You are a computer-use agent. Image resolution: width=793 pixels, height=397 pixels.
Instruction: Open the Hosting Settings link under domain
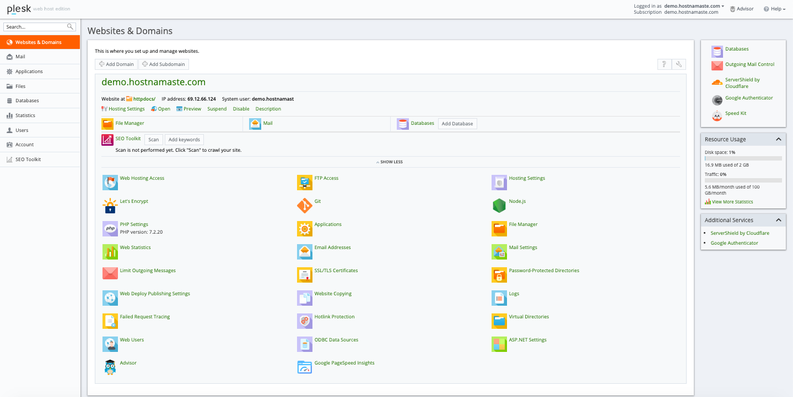click(x=126, y=109)
